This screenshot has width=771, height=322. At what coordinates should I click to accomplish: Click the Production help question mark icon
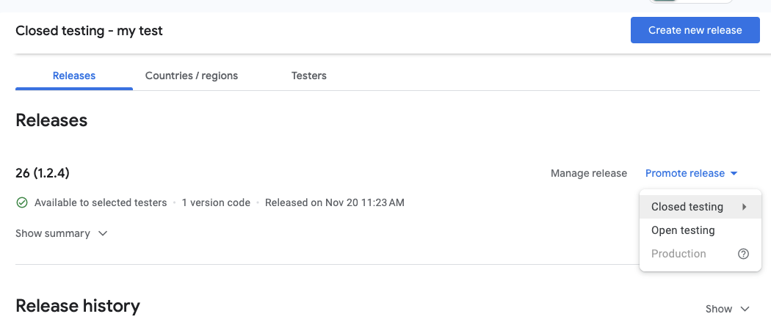[x=743, y=254]
